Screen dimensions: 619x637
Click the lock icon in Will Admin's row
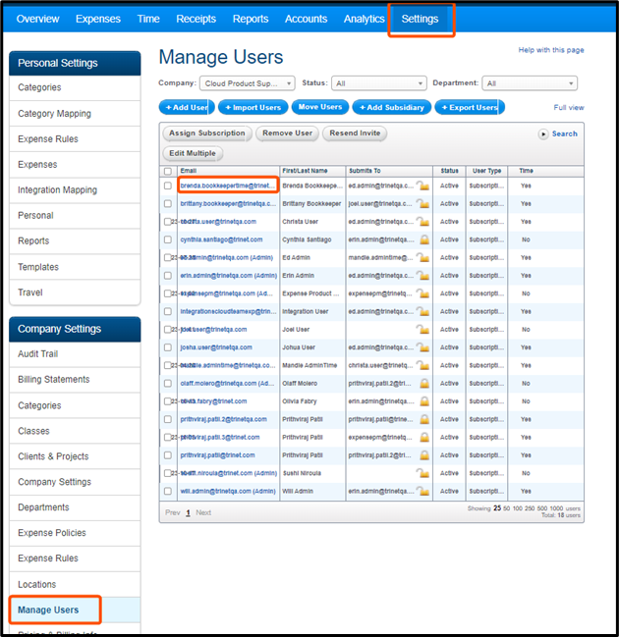click(x=424, y=491)
